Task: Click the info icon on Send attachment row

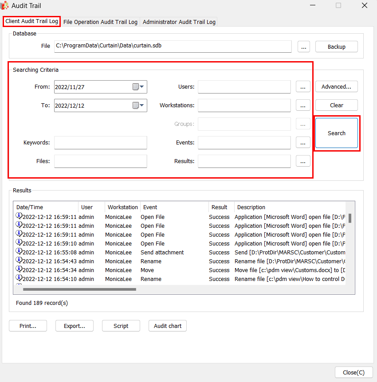Action: tap(19, 252)
